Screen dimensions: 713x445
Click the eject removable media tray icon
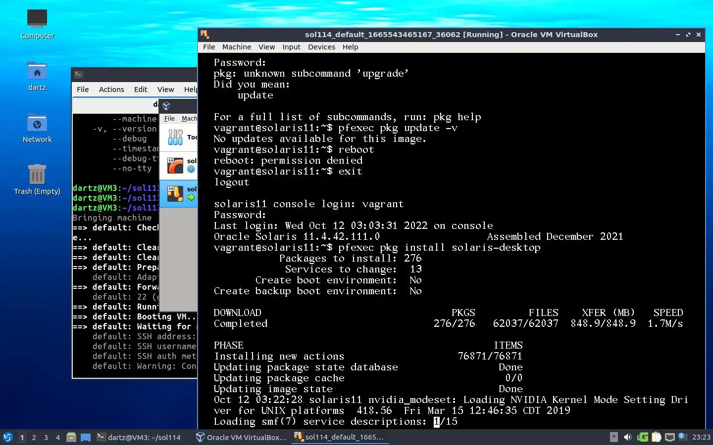(x=613, y=437)
